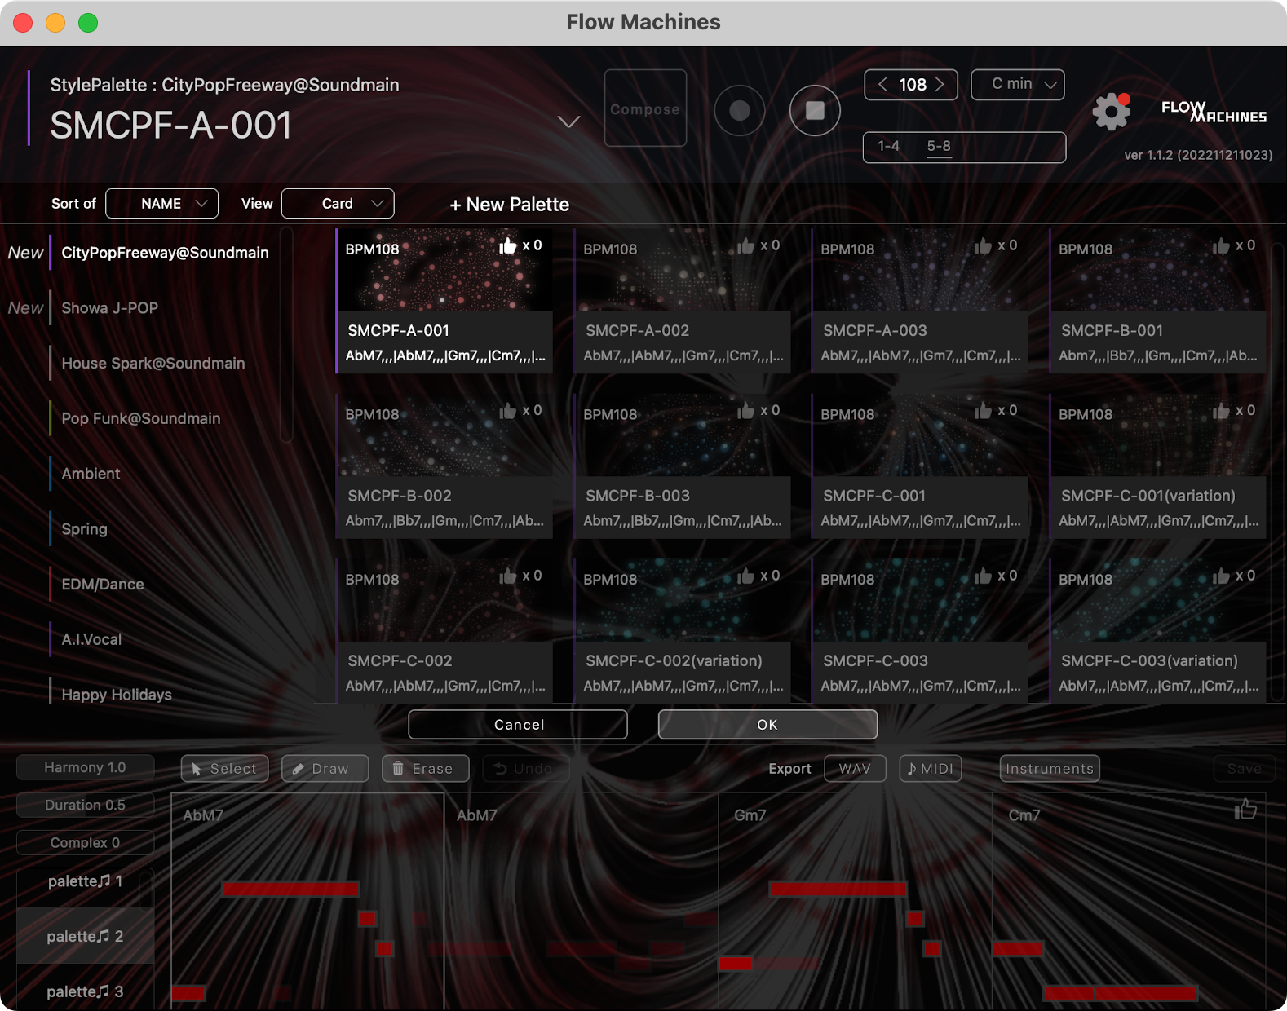Click the Gm7 chord label in piano roll
This screenshot has width=1287, height=1011.
(750, 815)
